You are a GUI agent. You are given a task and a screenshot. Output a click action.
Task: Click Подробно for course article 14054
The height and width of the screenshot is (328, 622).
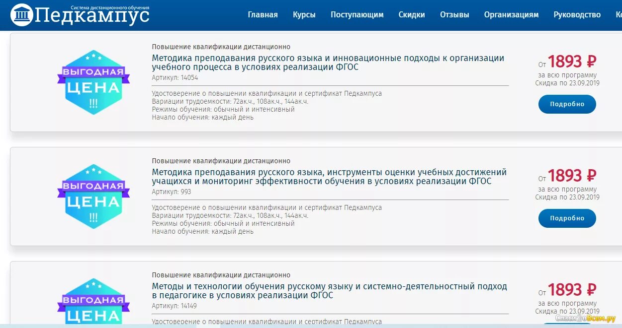click(567, 104)
